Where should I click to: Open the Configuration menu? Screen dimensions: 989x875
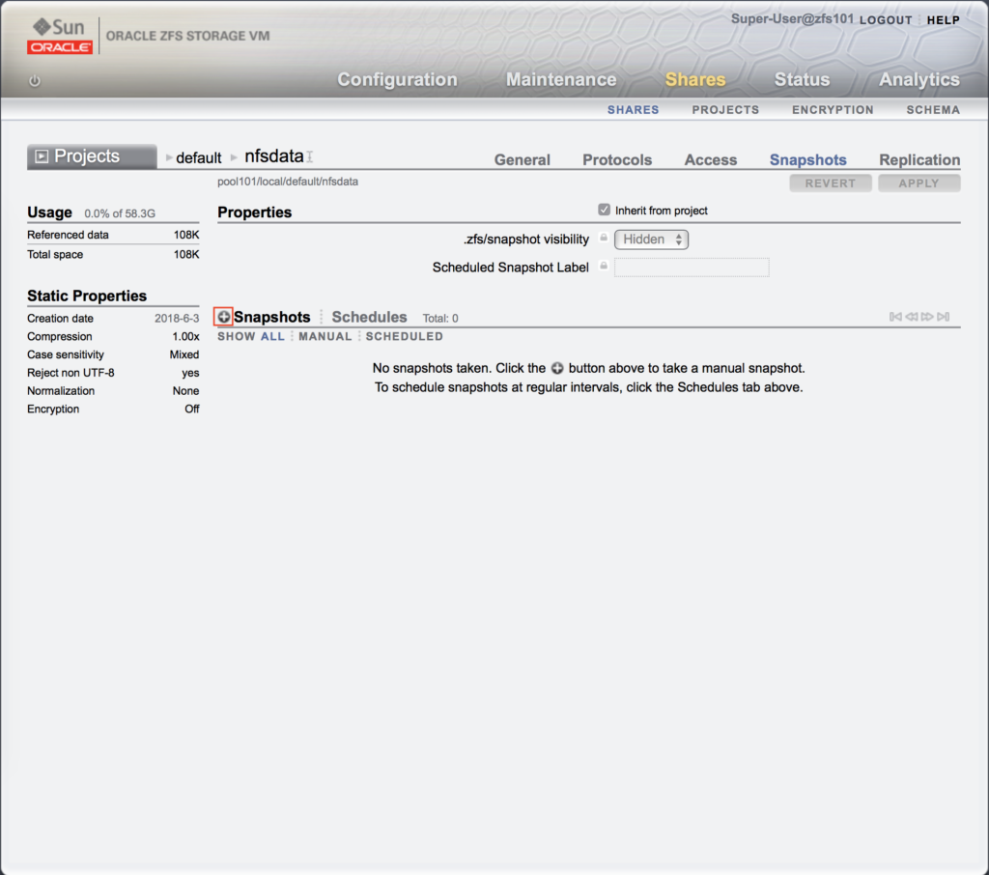397,79
